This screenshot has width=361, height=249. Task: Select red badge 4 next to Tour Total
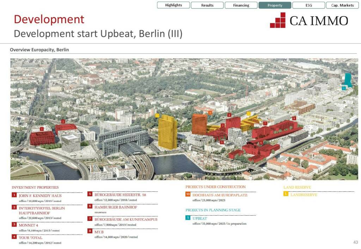tap(14, 237)
